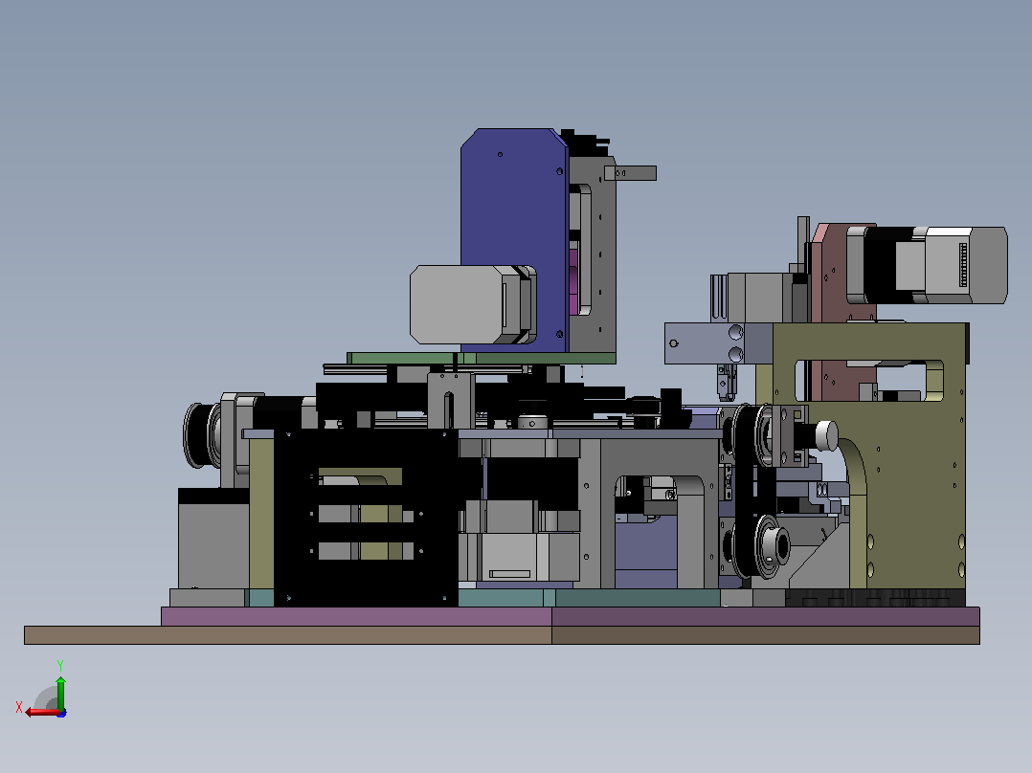The width and height of the screenshot is (1032, 773).
Task: Select the light-gray stepper motor overlapping the blue plate
Action: [473, 304]
